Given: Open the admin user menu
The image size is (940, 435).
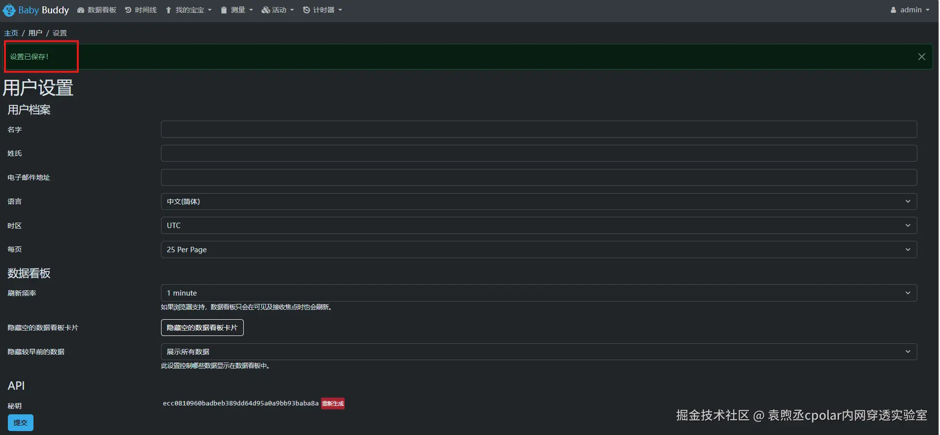Looking at the screenshot, I should tap(910, 10).
